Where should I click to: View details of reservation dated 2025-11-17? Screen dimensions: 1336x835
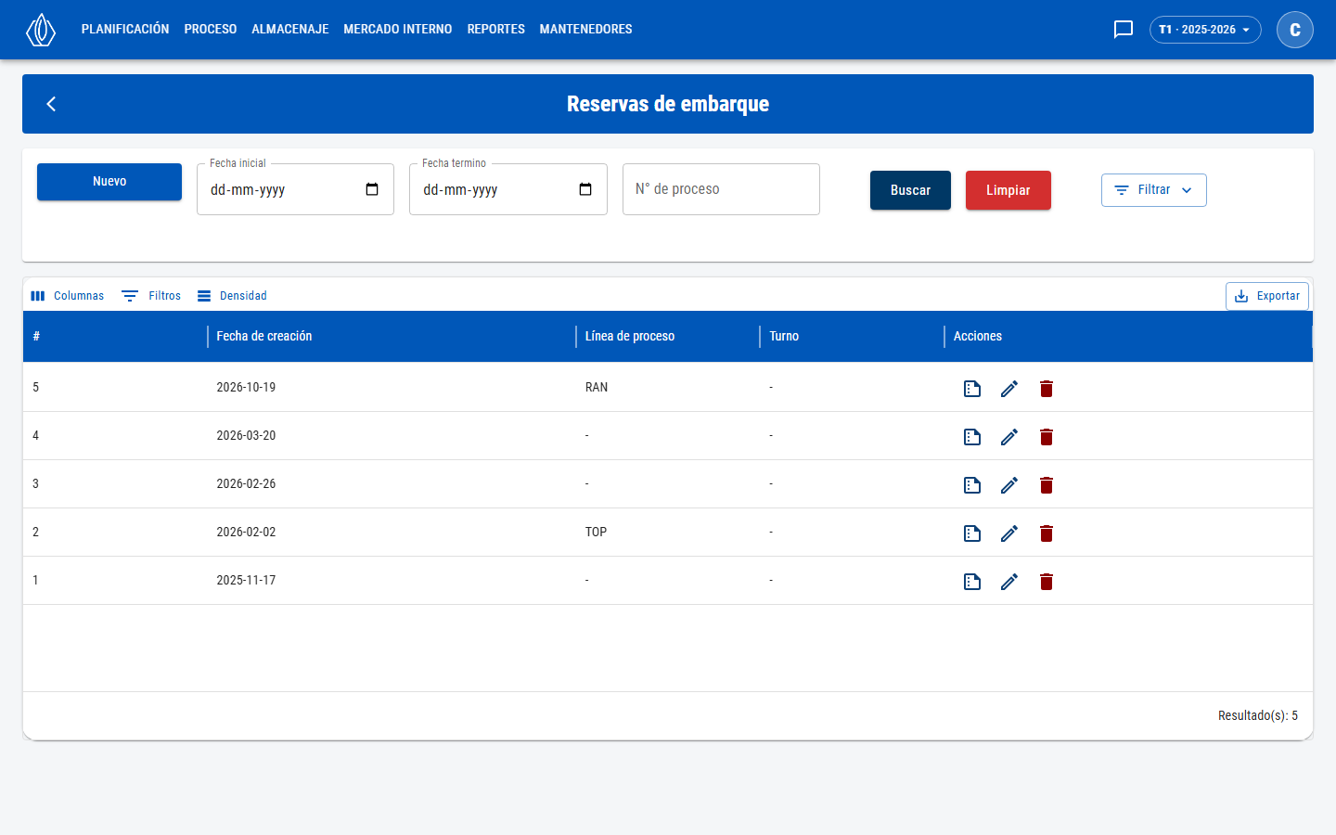[972, 582]
